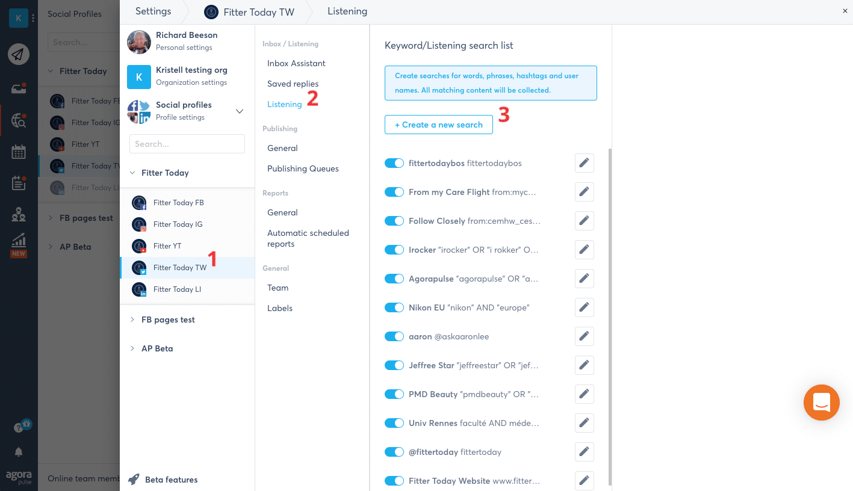The image size is (853, 491).
Task: Click the rocket Beta features icon
Action: (134, 480)
